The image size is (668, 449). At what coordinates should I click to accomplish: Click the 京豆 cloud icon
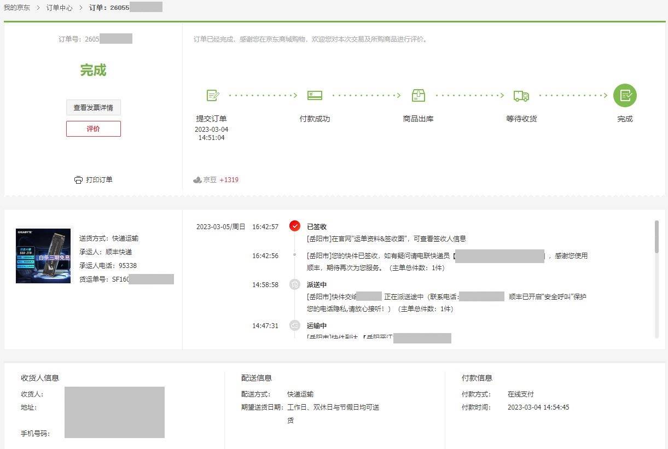(198, 179)
